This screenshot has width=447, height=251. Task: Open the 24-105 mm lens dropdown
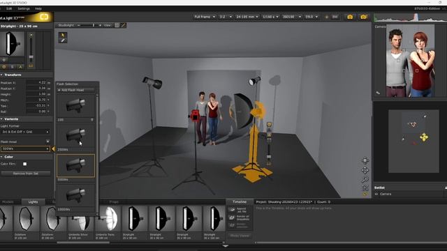point(247,17)
